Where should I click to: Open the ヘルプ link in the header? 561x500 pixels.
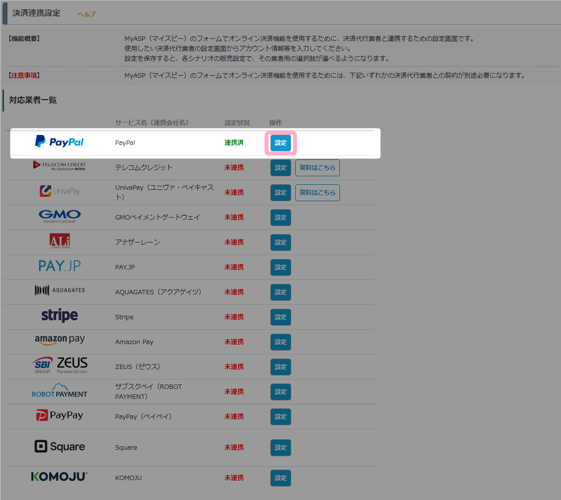coord(86,14)
